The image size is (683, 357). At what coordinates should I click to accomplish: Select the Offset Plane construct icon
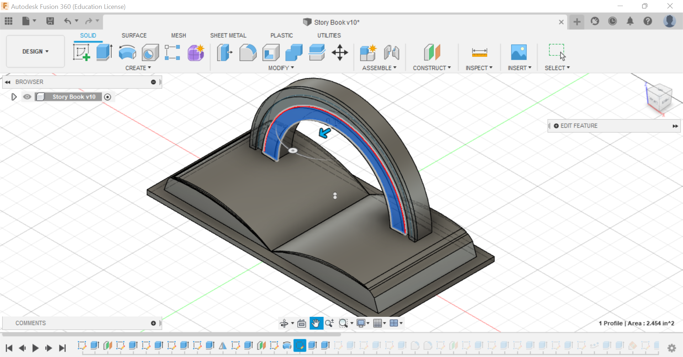click(x=432, y=52)
